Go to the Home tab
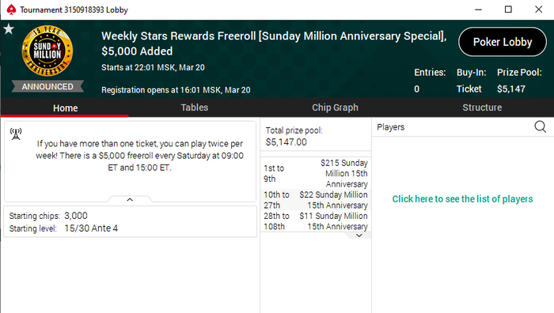Screen dimensions: 554x313 [65, 107]
